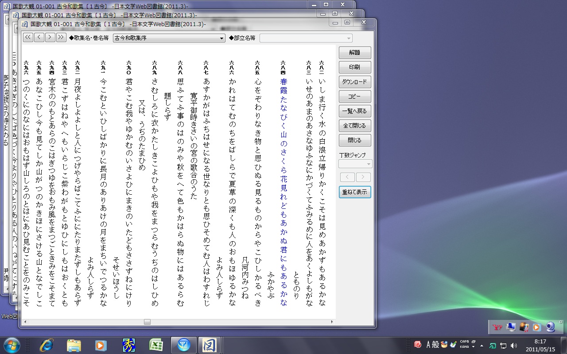Open the 部立名等 dropdown

coord(306,38)
